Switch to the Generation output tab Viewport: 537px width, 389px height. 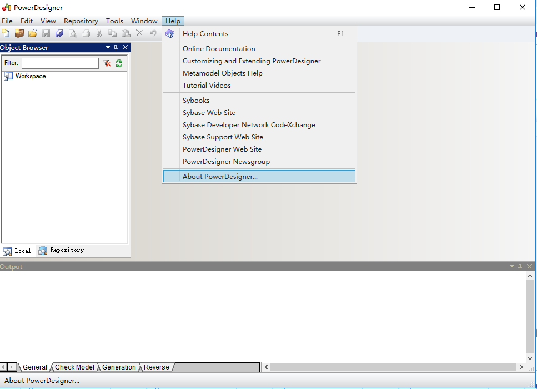click(x=119, y=367)
